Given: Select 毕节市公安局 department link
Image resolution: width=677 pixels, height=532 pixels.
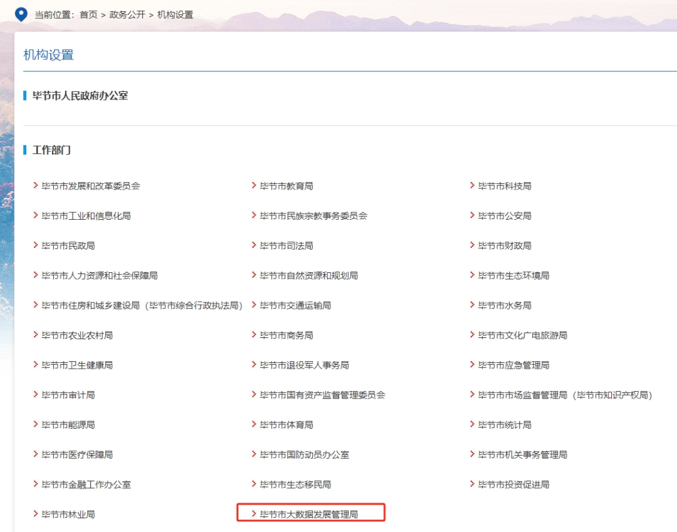Looking at the screenshot, I should [x=505, y=216].
